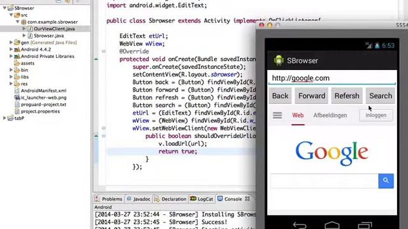Expand the tabP project
408x229 pixels.
pos(4,118)
